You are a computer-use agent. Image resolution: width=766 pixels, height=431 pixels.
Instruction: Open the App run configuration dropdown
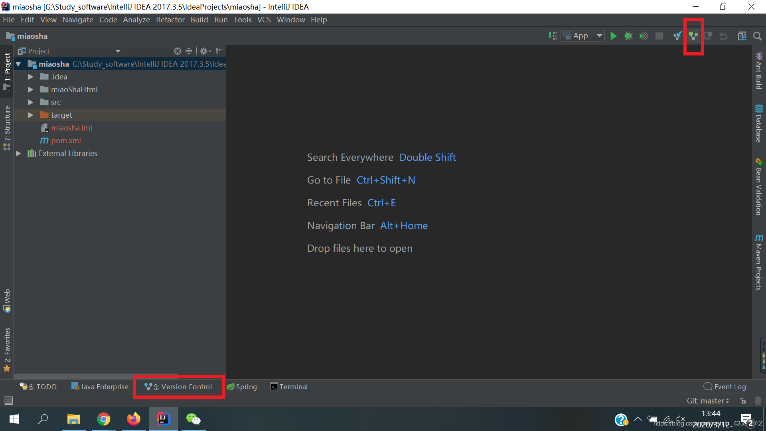coord(582,36)
